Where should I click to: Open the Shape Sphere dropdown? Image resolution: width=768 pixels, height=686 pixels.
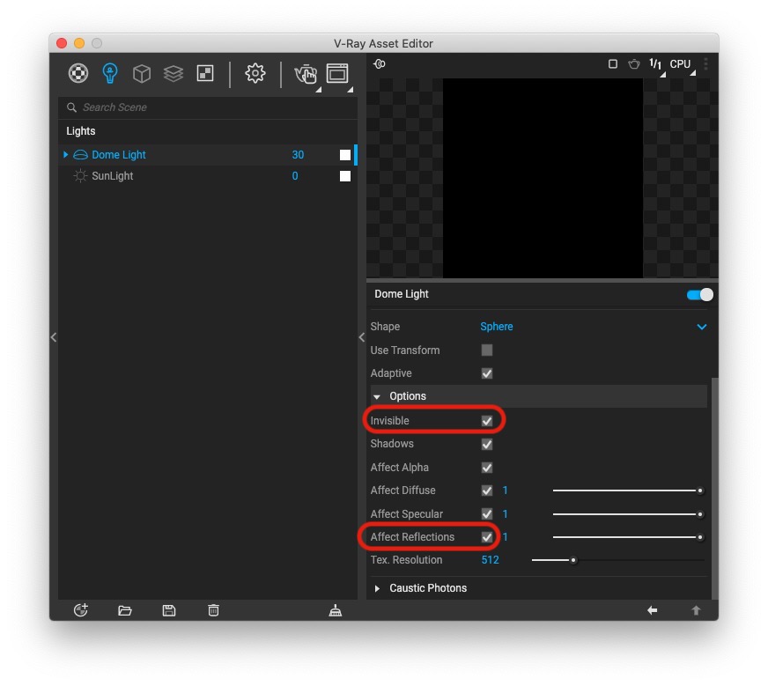593,327
